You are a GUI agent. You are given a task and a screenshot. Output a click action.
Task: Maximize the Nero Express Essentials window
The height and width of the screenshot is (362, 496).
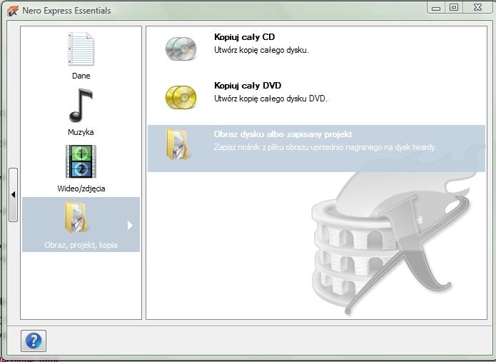[x=454, y=7]
